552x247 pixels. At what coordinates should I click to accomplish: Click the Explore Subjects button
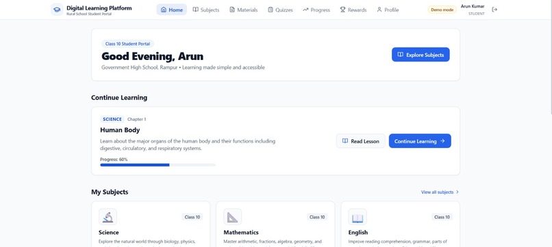(x=421, y=55)
